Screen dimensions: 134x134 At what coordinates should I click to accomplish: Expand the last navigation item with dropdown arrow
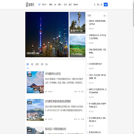point(76,4)
